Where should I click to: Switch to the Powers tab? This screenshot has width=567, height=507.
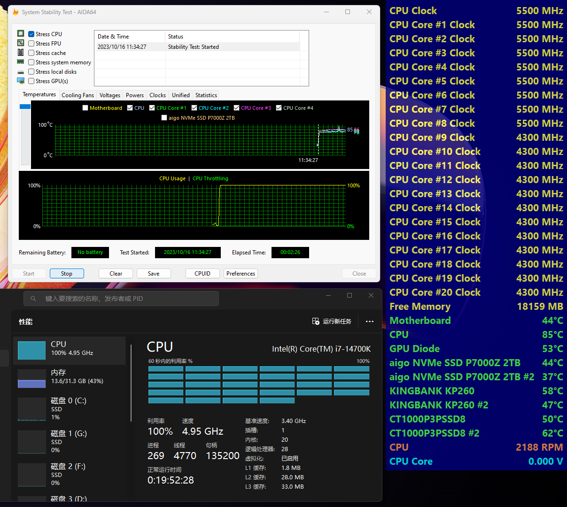[x=135, y=95]
